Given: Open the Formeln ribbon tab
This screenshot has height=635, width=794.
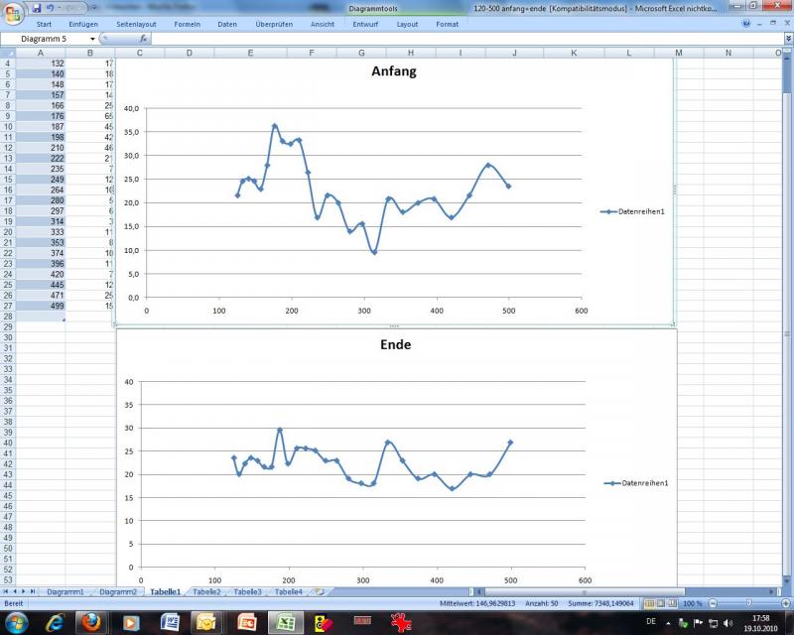Looking at the screenshot, I should [187, 24].
